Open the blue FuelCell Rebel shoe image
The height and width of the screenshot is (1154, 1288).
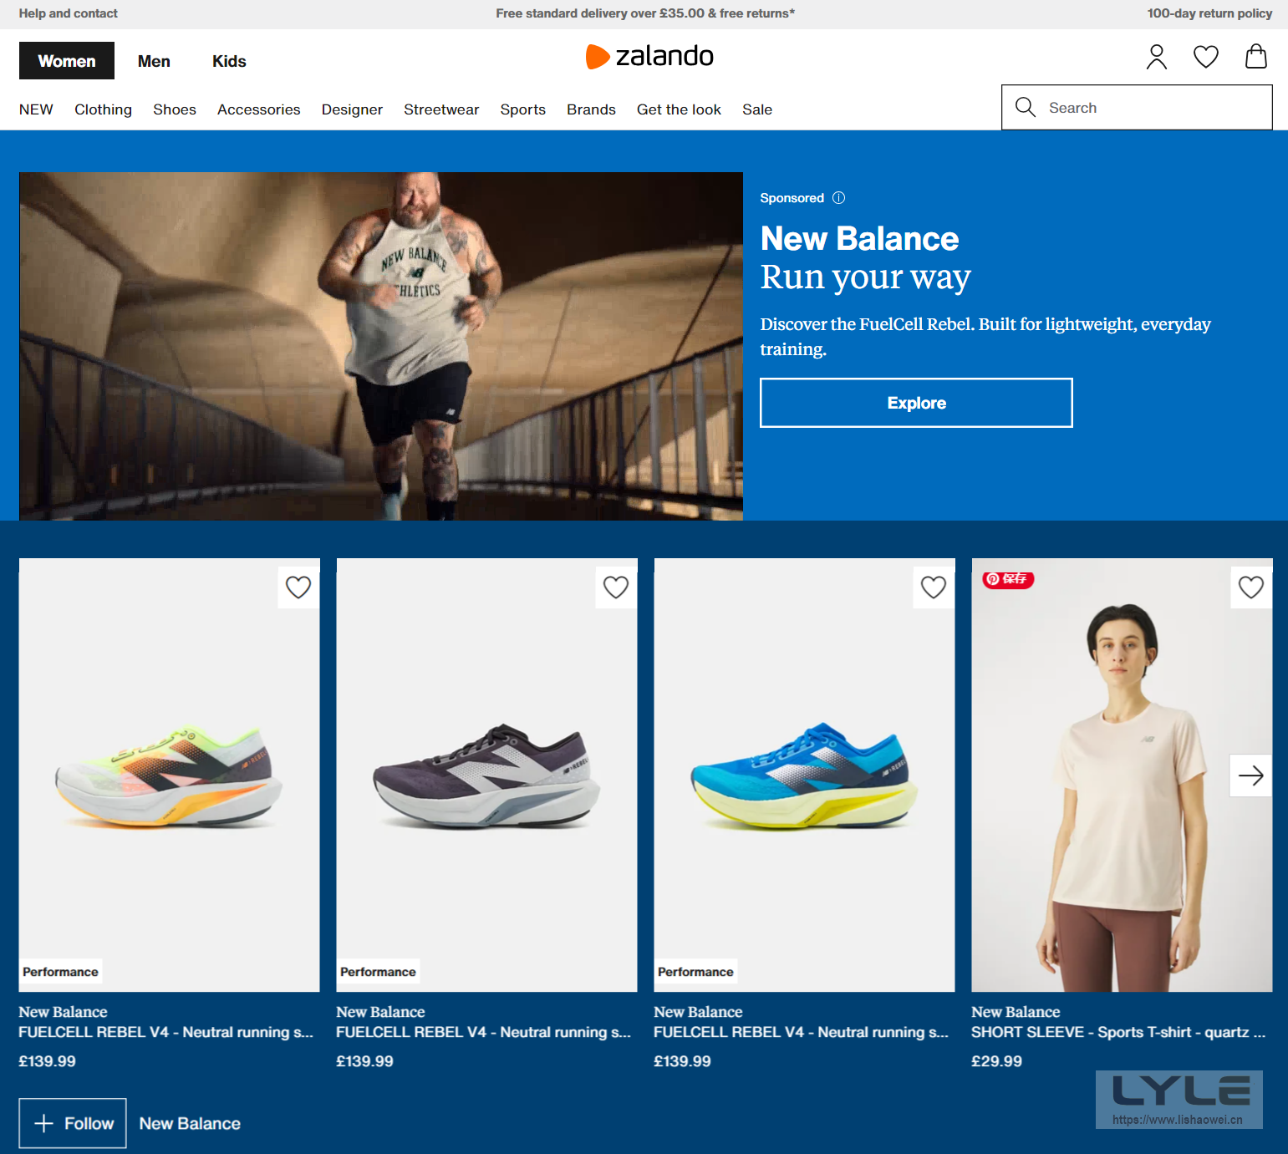804,775
